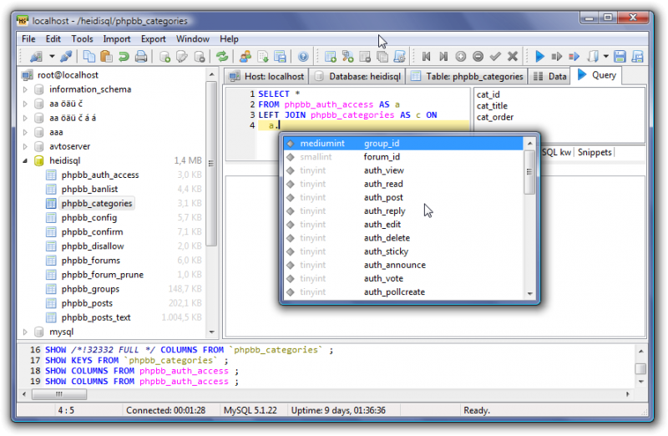The height and width of the screenshot is (436, 668).
Task: Switch to Table: phpbb_categories tab
Action: point(467,76)
